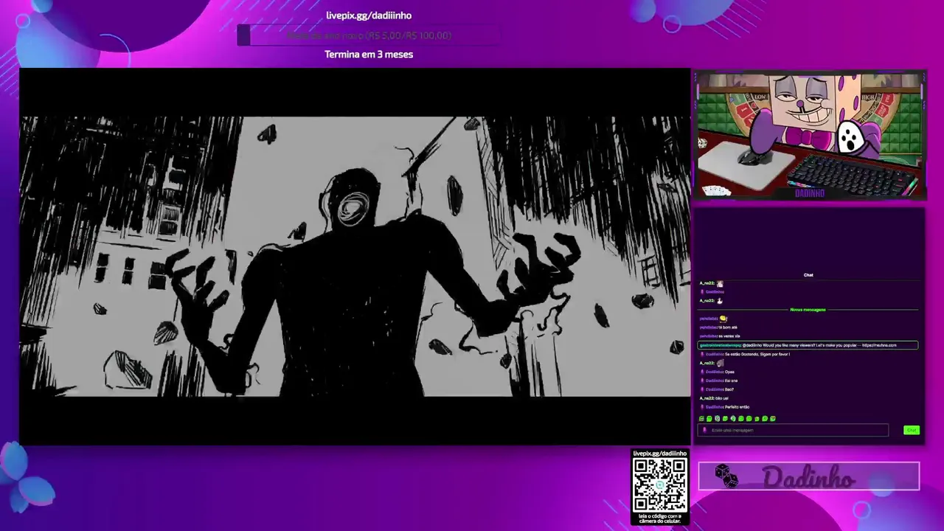Click the 'Termina em 3 meses' text
Image resolution: width=944 pixels, height=531 pixels.
tap(369, 55)
